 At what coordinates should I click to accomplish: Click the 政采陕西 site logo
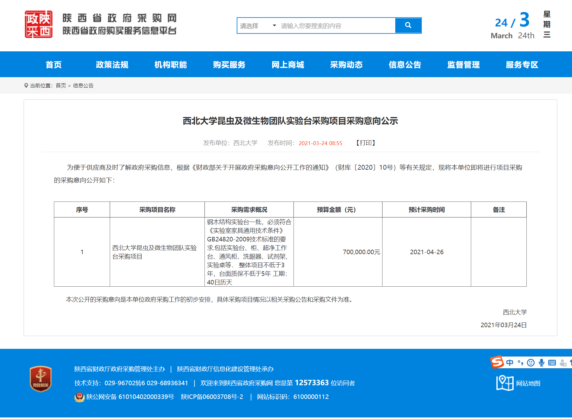click(x=39, y=25)
